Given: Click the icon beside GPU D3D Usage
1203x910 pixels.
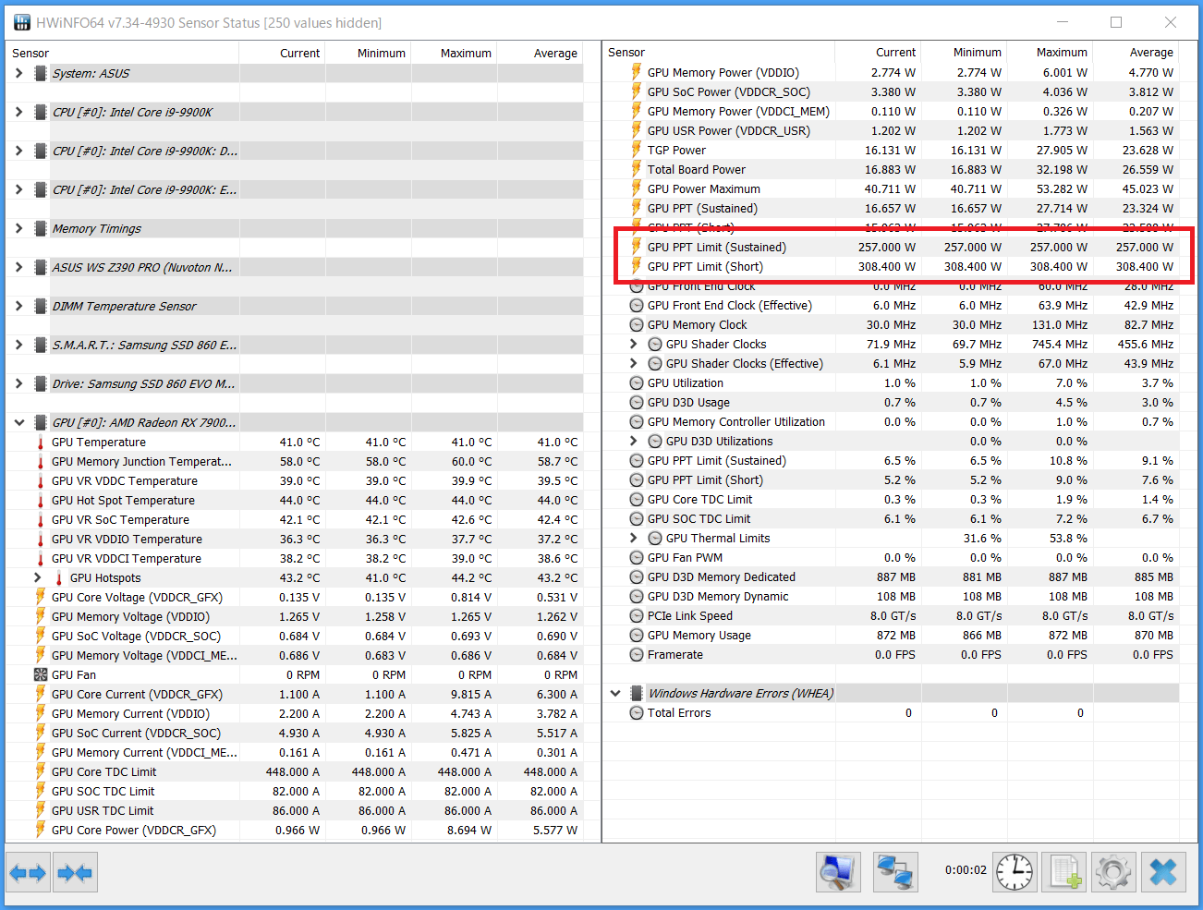Looking at the screenshot, I should pos(637,402).
